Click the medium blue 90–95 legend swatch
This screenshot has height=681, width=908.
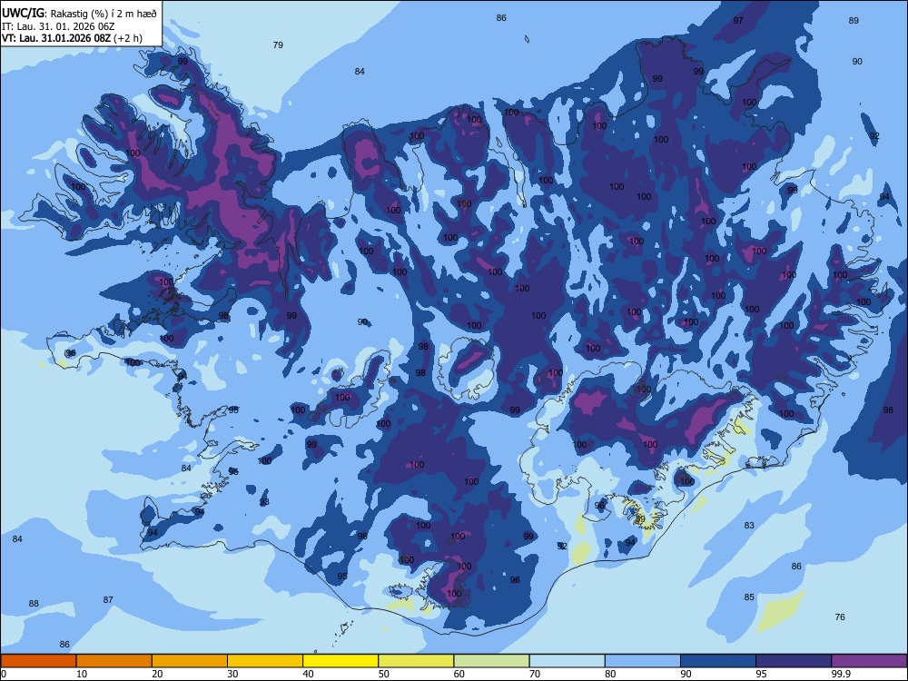click(x=718, y=661)
